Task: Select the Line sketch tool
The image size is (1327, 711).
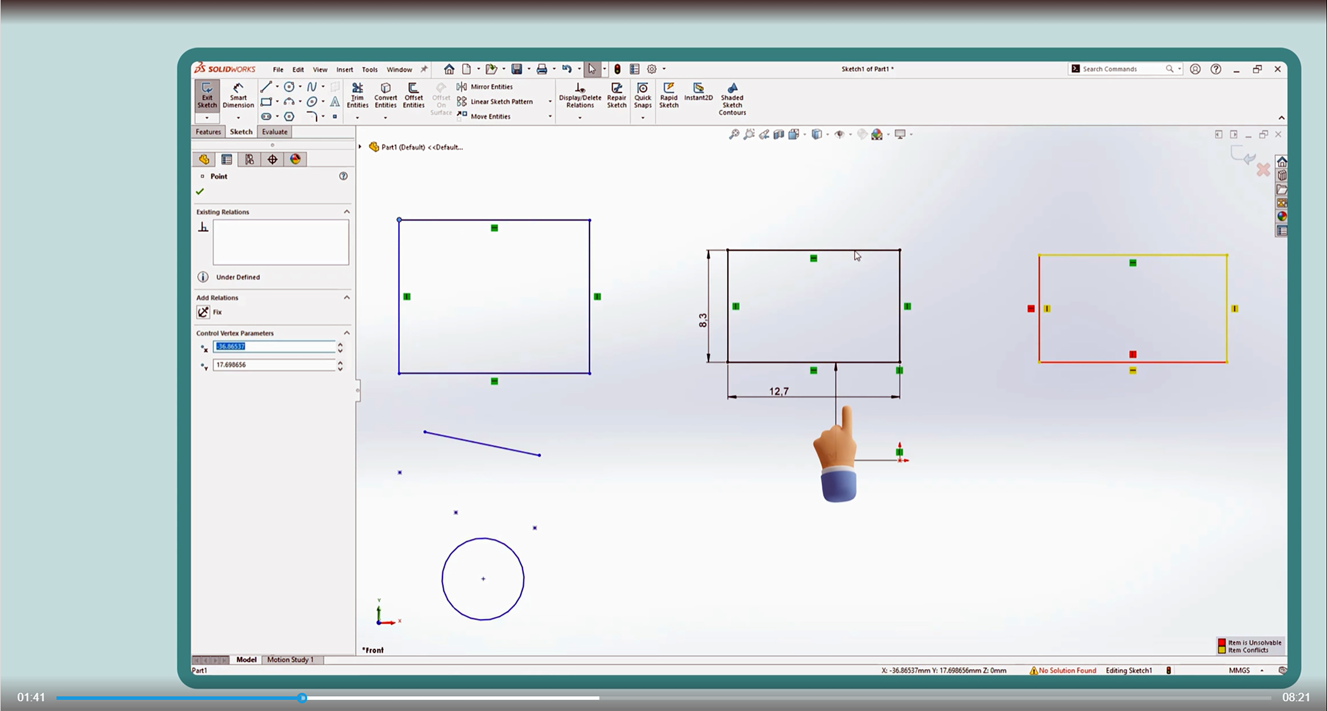Action: [x=266, y=87]
